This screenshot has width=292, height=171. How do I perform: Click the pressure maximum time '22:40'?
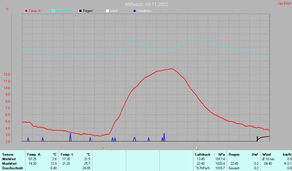201,164
